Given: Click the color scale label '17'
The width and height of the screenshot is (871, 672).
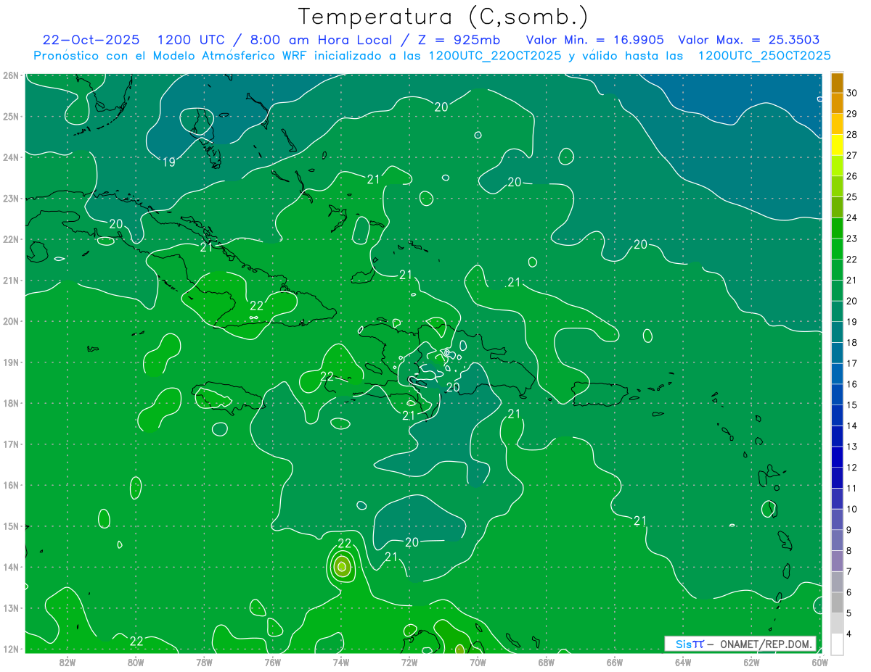Looking at the screenshot, I should (x=852, y=363).
